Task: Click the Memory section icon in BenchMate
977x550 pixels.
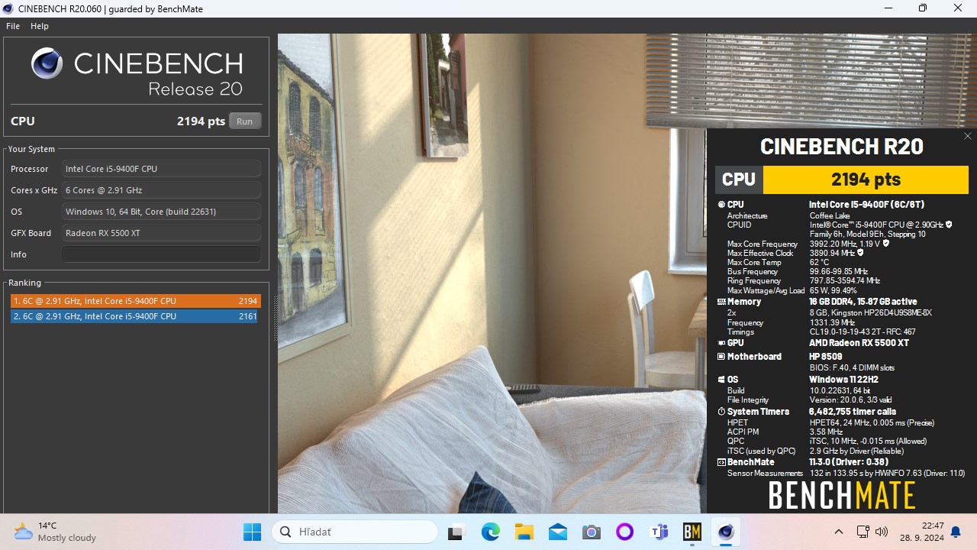Action: pos(721,302)
